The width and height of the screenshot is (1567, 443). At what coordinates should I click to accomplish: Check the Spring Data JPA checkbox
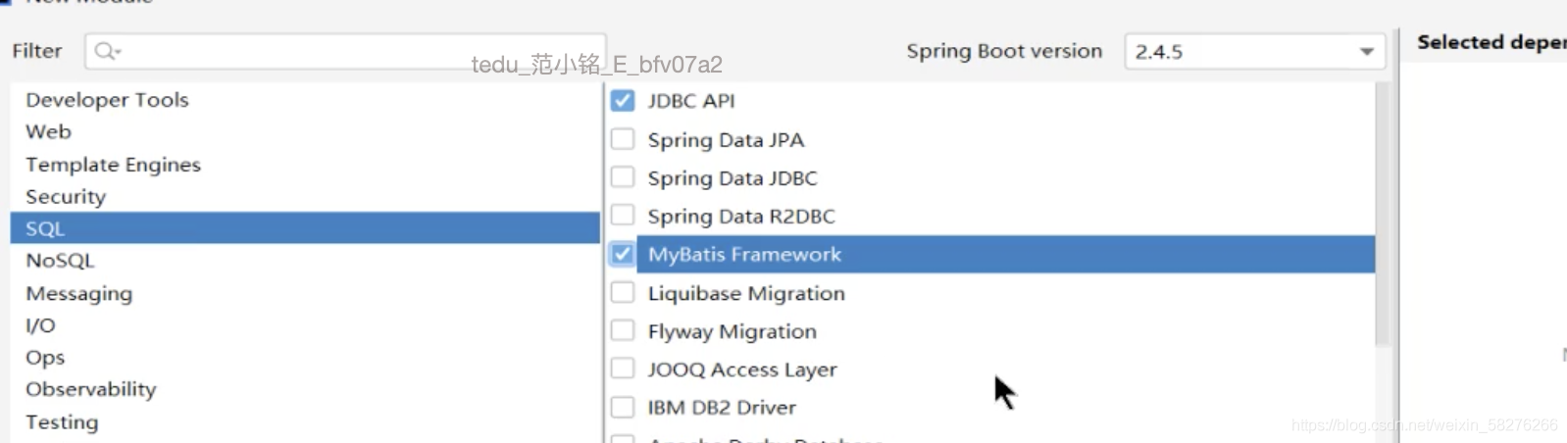623,139
